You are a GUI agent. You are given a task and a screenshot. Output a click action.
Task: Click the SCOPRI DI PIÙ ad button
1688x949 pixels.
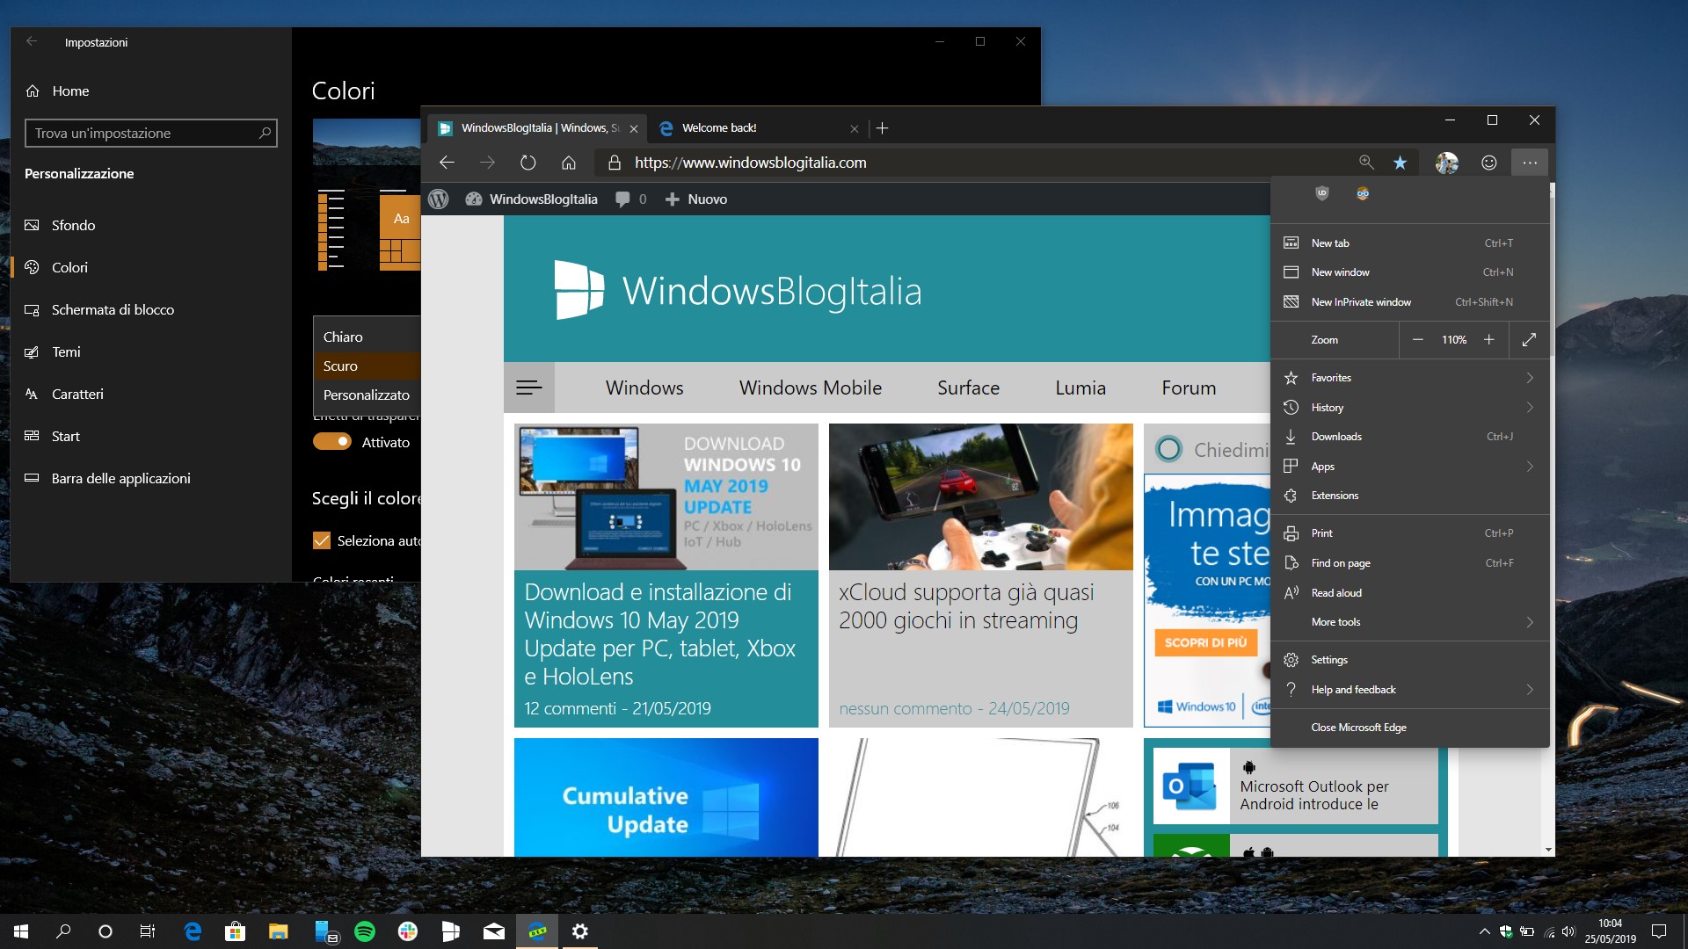[1205, 642]
